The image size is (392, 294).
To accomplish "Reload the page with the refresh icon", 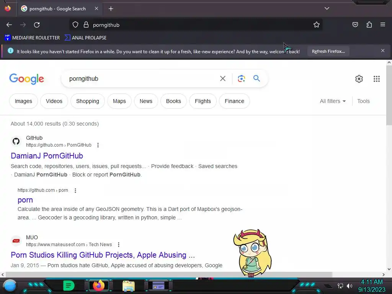I will tap(37, 25).
